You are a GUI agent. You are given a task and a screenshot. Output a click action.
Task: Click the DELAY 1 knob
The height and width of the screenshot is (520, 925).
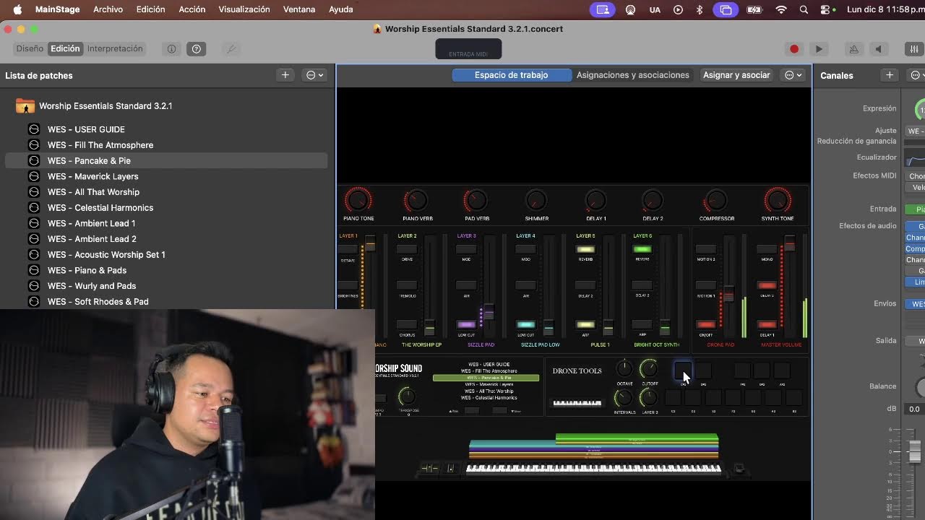(595, 200)
